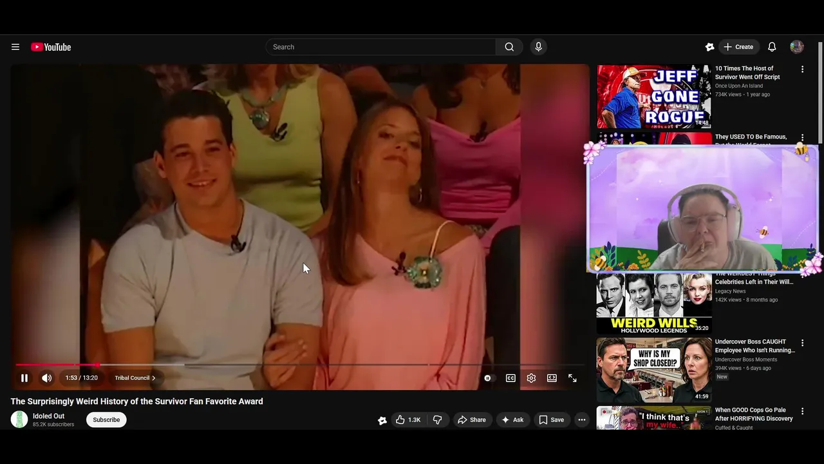Share the video
The width and height of the screenshot is (824, 464).
click(472, 420)
